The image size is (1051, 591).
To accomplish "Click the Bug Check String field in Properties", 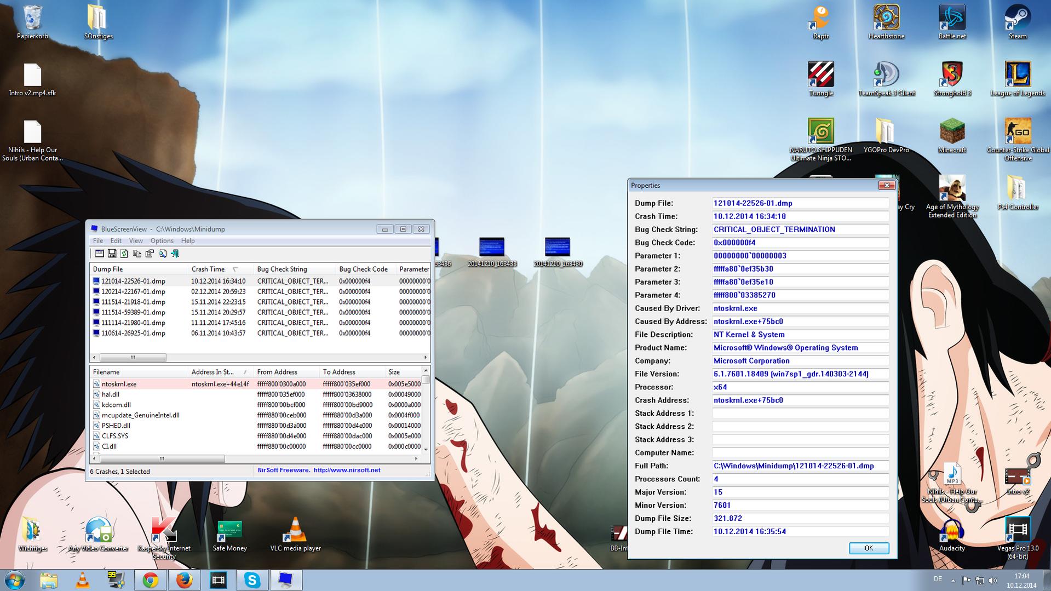I will click(x=800, y=229).
